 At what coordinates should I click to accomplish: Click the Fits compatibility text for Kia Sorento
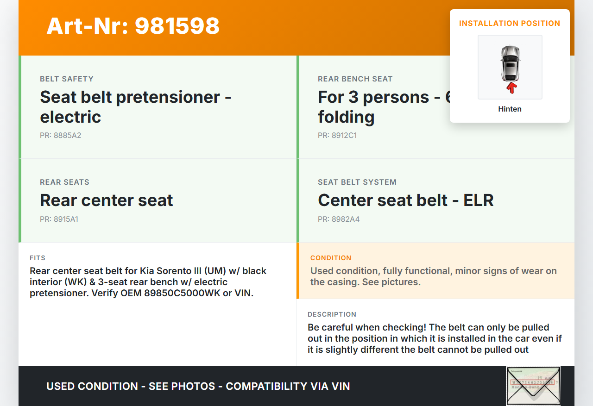click(148, 282)
